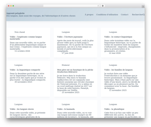
Task: Open a new tab with plus icon
Action: pos(143,7)
